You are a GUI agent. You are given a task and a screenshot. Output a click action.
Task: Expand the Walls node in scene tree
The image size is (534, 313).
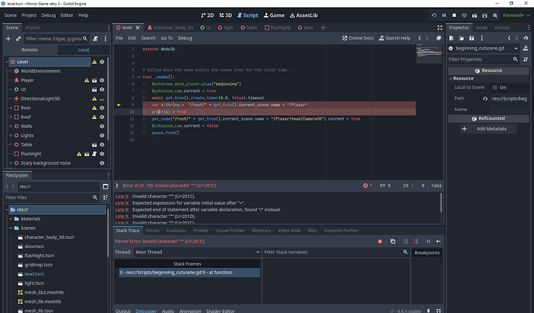point(11,126)
